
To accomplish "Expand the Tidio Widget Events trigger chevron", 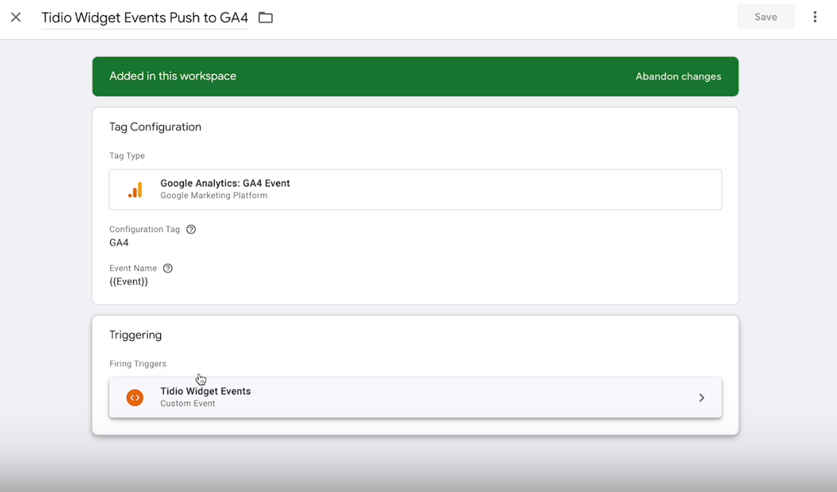I will click(x=702, y=397).
